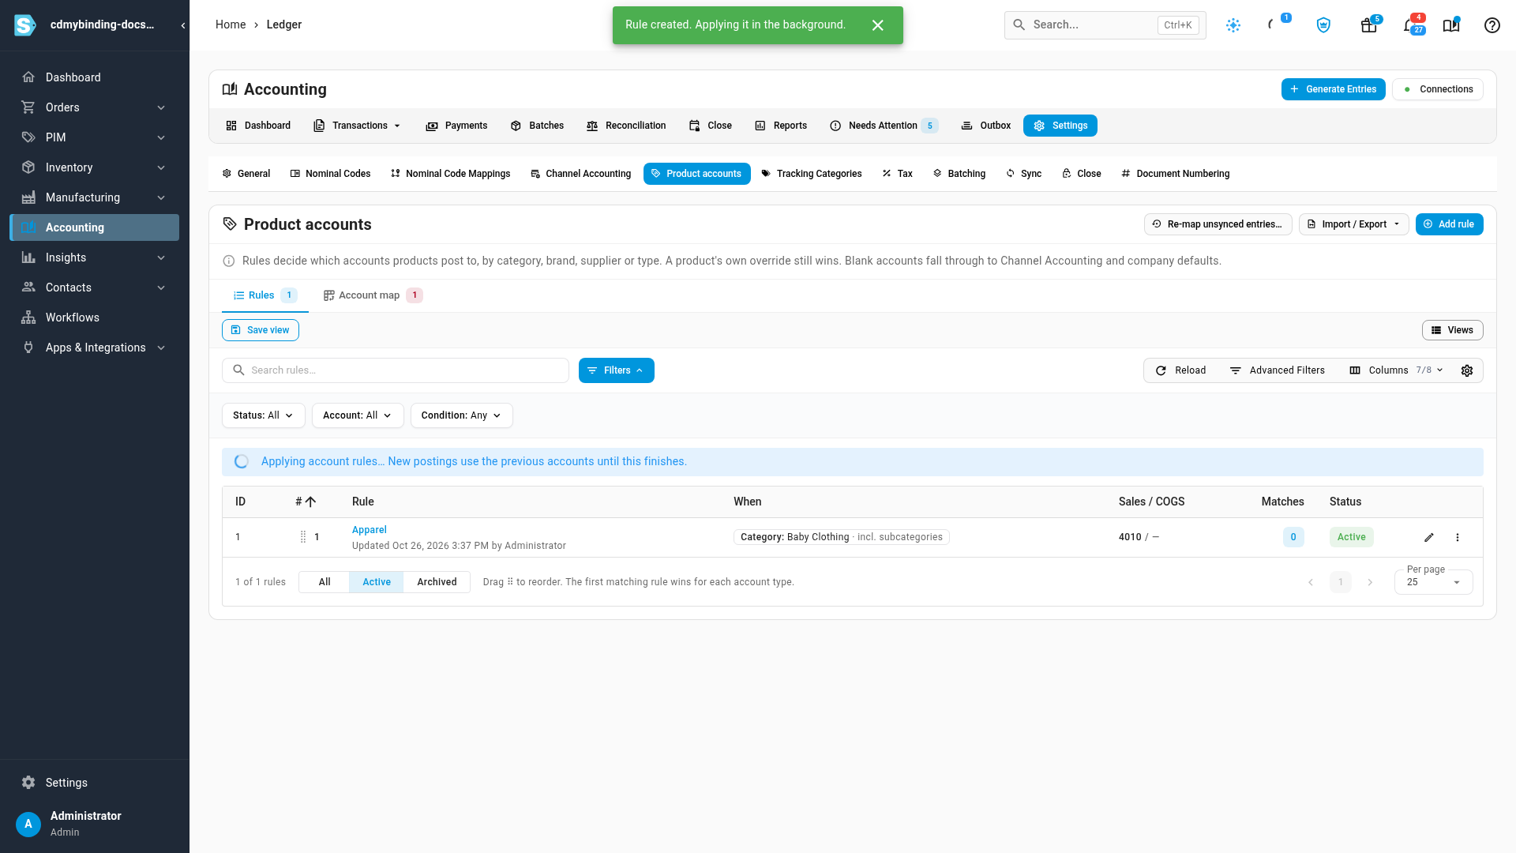Click the Search rules input field

coord(396,370)
